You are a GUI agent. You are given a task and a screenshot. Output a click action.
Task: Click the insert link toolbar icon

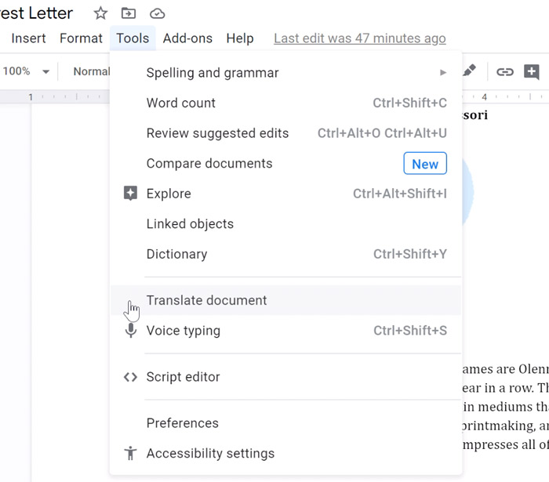(x=505, y=71)
